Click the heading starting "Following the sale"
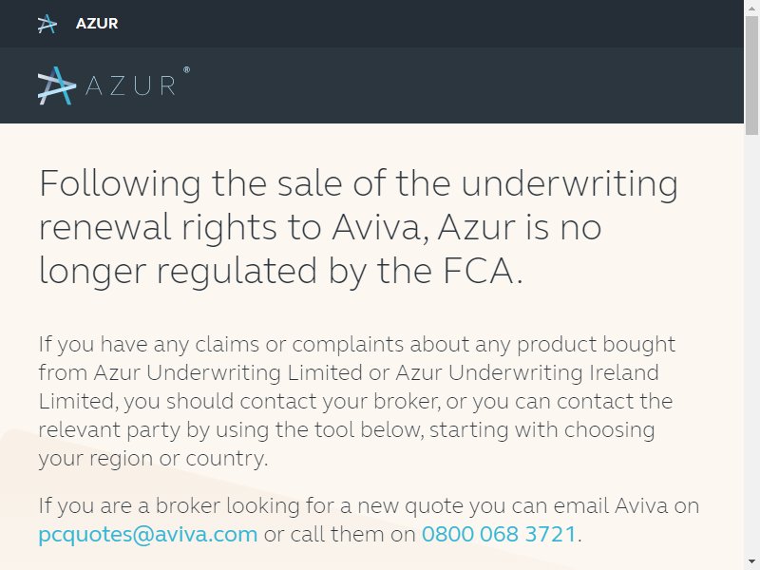This screenshot has height=570, width=760. click(358, 227)
